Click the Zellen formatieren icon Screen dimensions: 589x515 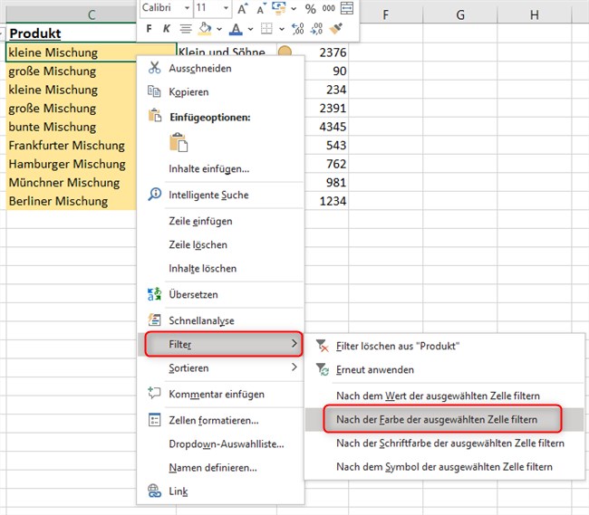(x=154, y=420)
